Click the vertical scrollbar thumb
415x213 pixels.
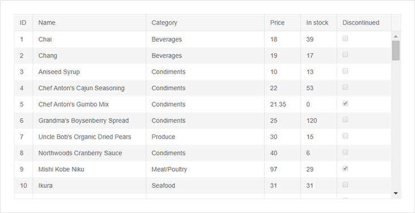[396, 50]
